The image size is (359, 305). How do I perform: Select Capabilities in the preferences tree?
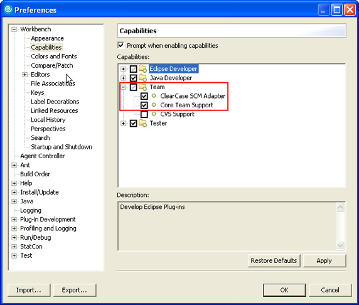click(46, 47)
